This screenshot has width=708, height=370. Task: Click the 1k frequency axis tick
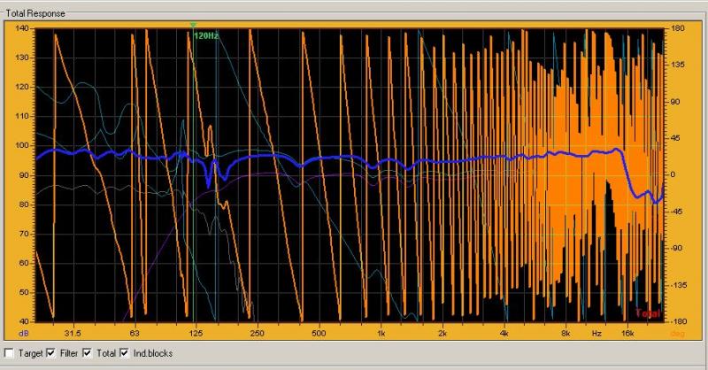click(x=381, y=334)
